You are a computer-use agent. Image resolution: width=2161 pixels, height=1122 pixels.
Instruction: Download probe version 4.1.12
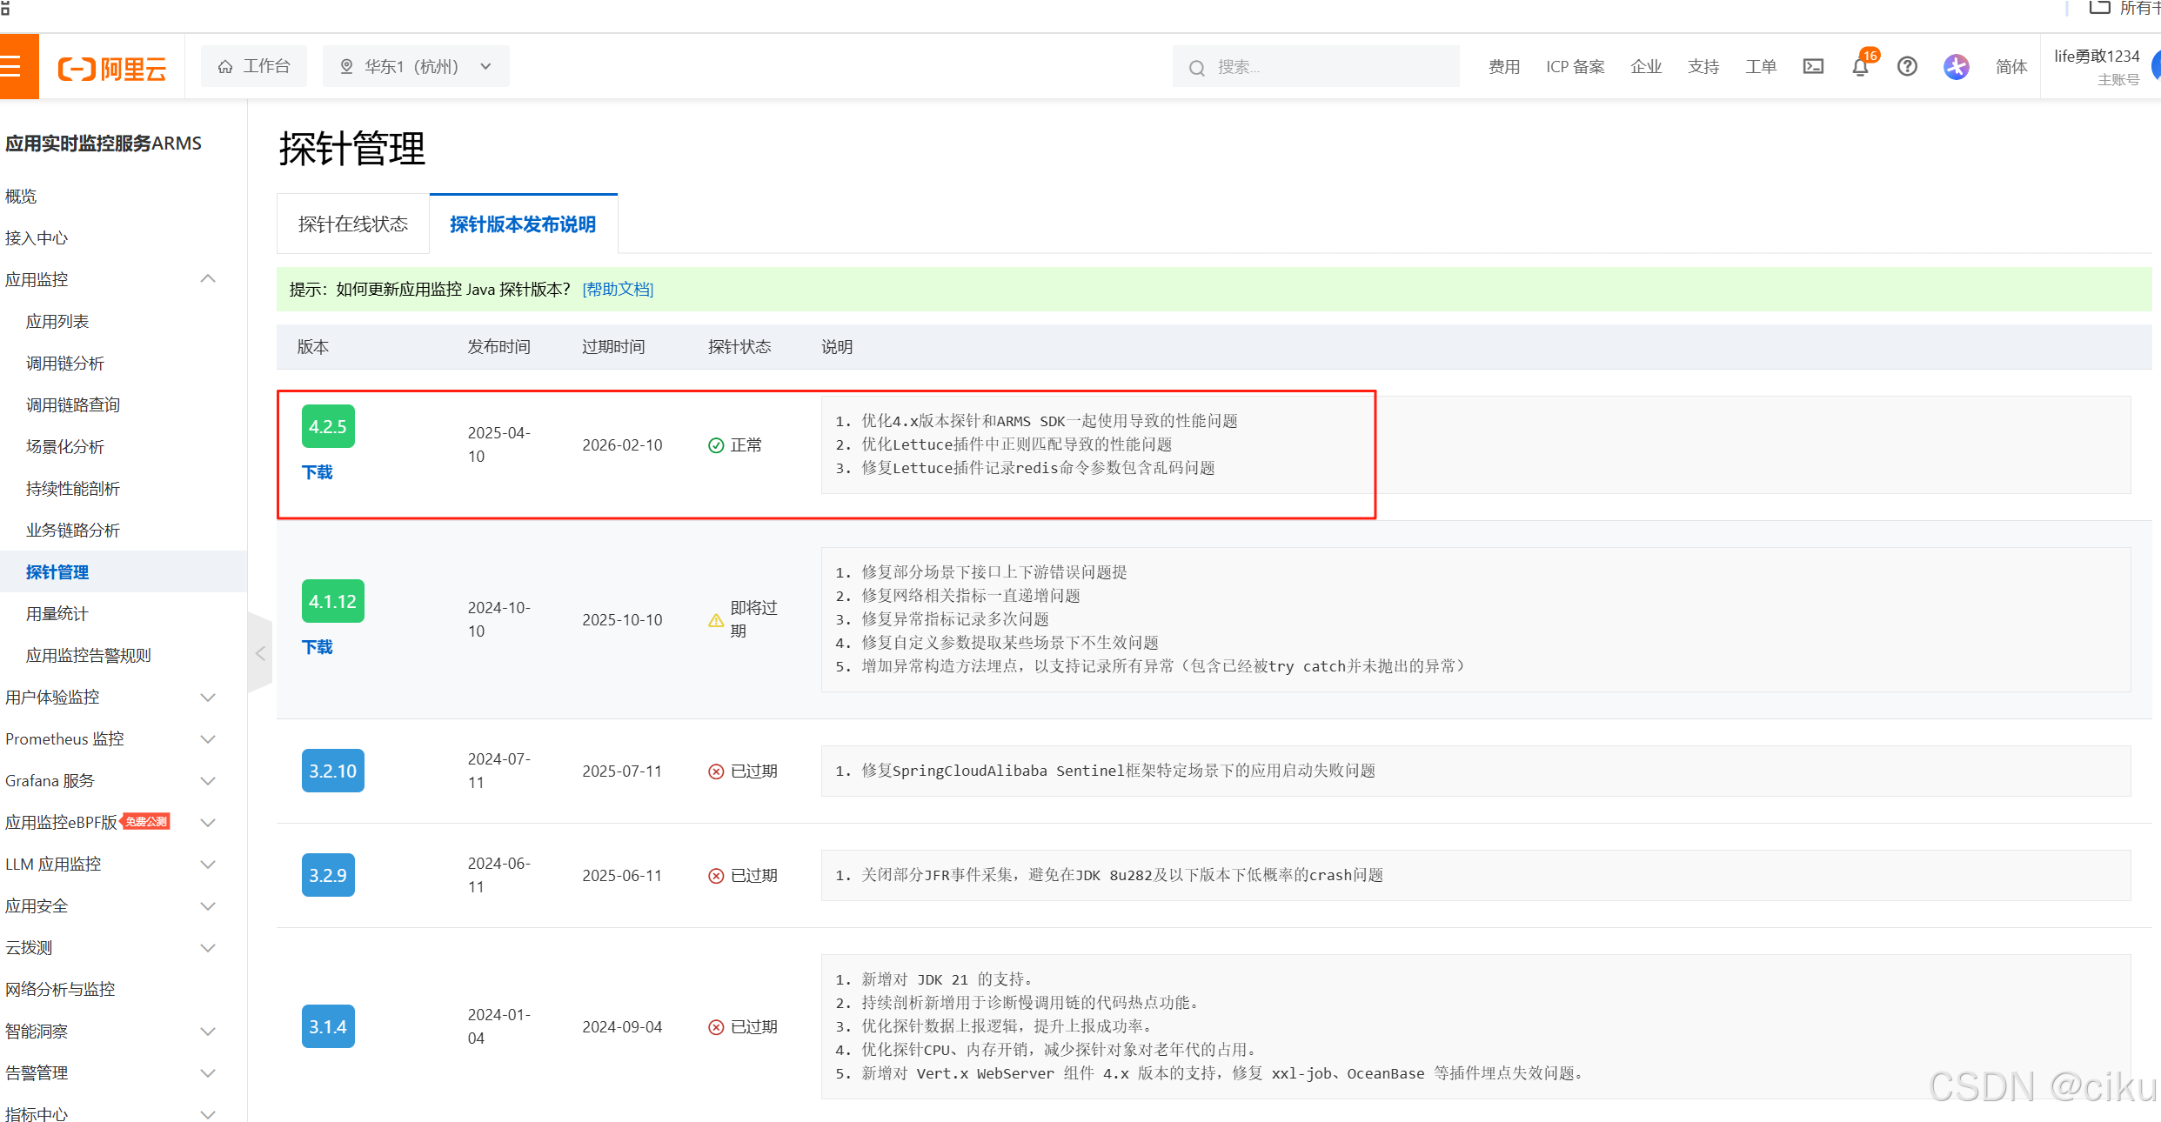(x=317, y=647)
